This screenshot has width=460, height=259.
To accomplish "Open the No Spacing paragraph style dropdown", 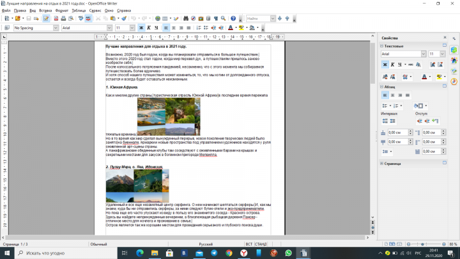I will coord(56,28).
